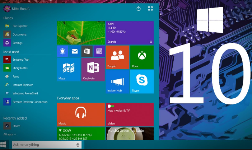Expand the All apps list
This screenshot has height=150, width=252.
[10, 135]
